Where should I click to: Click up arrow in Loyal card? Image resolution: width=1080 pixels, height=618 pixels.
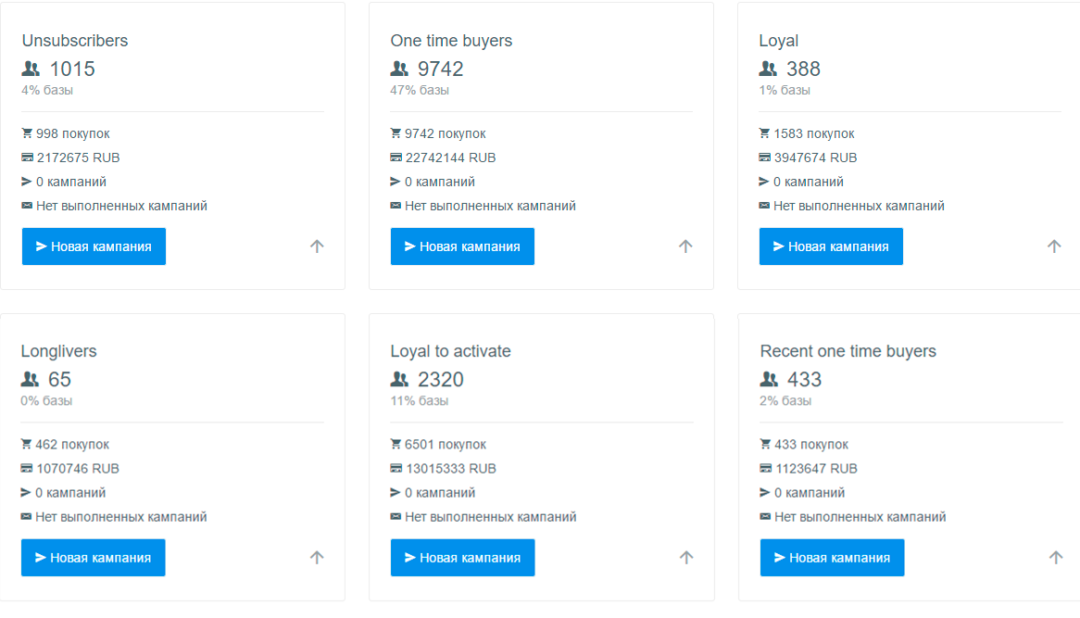click(1054, 246)
